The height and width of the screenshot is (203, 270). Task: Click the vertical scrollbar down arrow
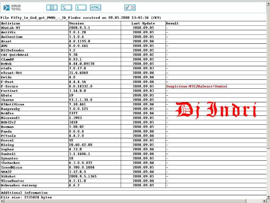268,197
